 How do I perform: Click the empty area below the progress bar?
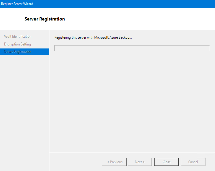click(132, 100)
